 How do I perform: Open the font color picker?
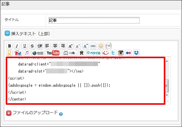[86, 46]
